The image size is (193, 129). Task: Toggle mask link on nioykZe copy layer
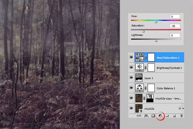pyautogui.click(x=144, y=98)
